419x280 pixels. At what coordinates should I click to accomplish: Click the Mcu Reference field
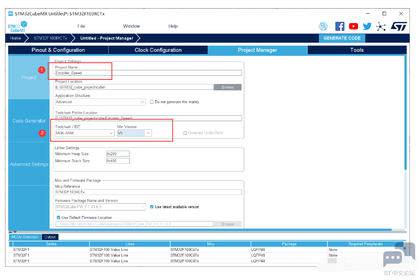(148, 192)
